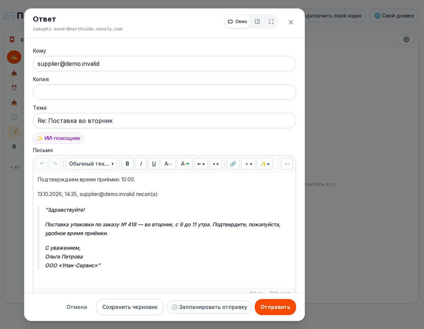Redo the last edit in the editor
This screenshot has width=424, height=329.
(55, 164)
